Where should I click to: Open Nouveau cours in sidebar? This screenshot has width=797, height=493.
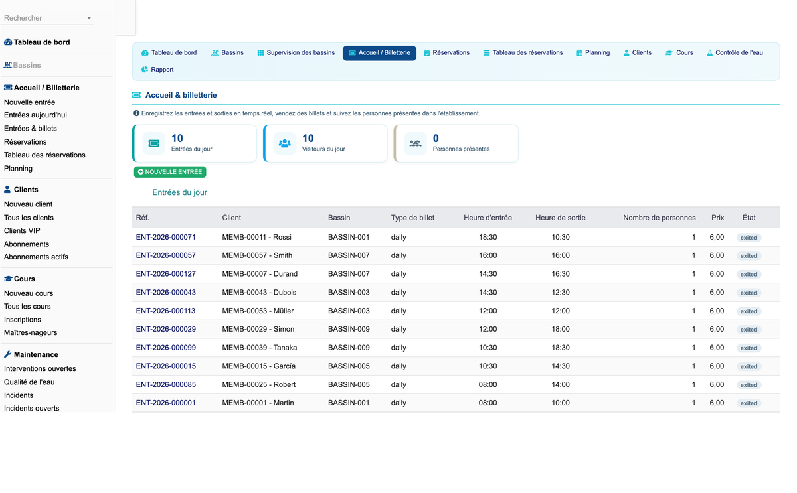tap(29, 293)
